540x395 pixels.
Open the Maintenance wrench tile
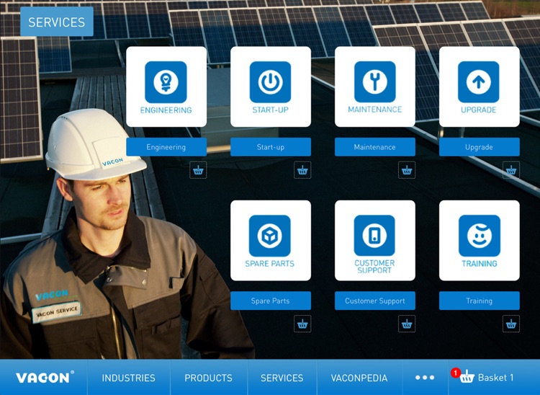point(375,87)
